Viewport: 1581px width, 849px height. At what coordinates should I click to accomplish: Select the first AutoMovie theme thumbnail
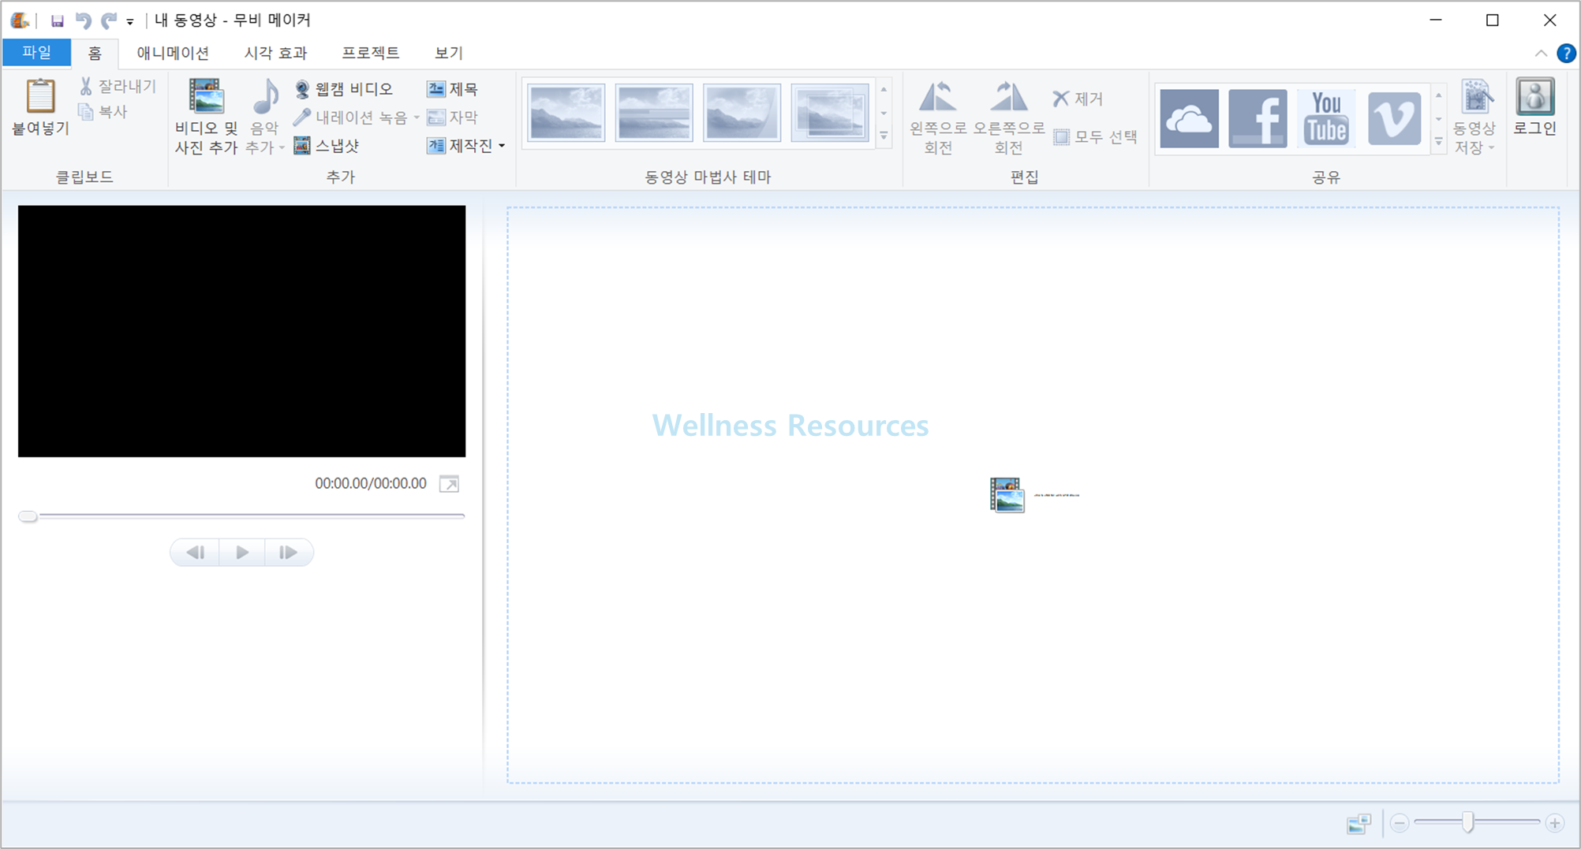566,113
